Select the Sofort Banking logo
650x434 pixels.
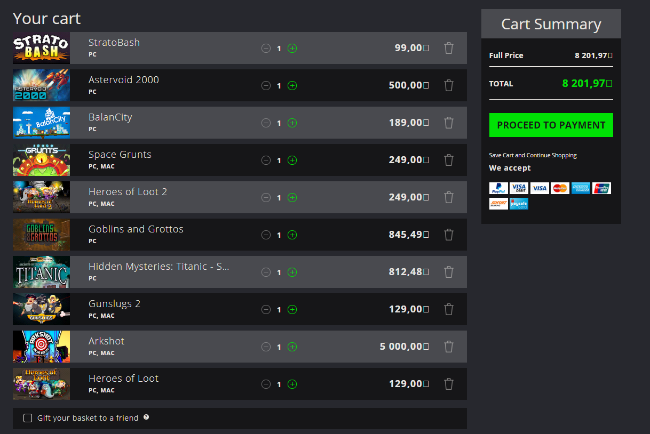498,204
